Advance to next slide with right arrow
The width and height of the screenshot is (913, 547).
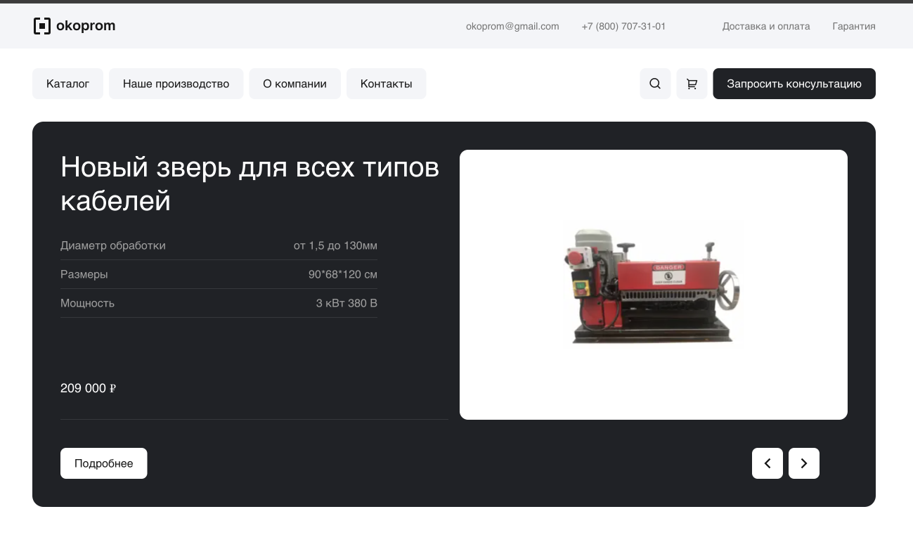(x=804, y=463)
